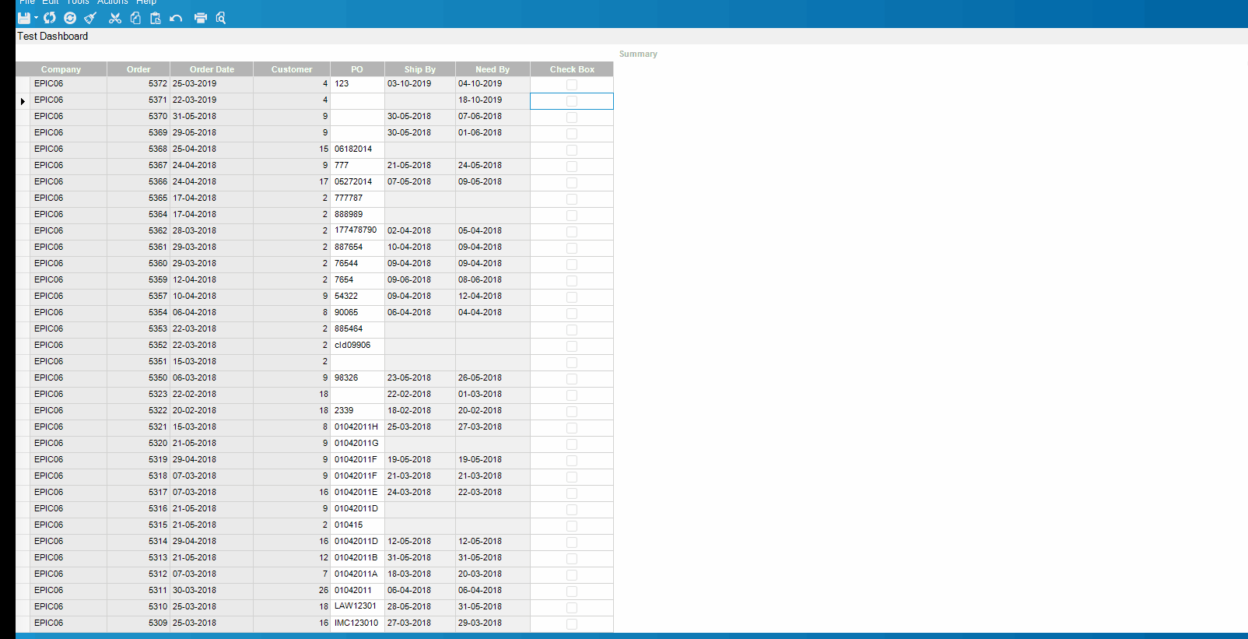The image size is (1248, 639).
Task: Click the Save floppy disk icon
Action: [24, 18]
